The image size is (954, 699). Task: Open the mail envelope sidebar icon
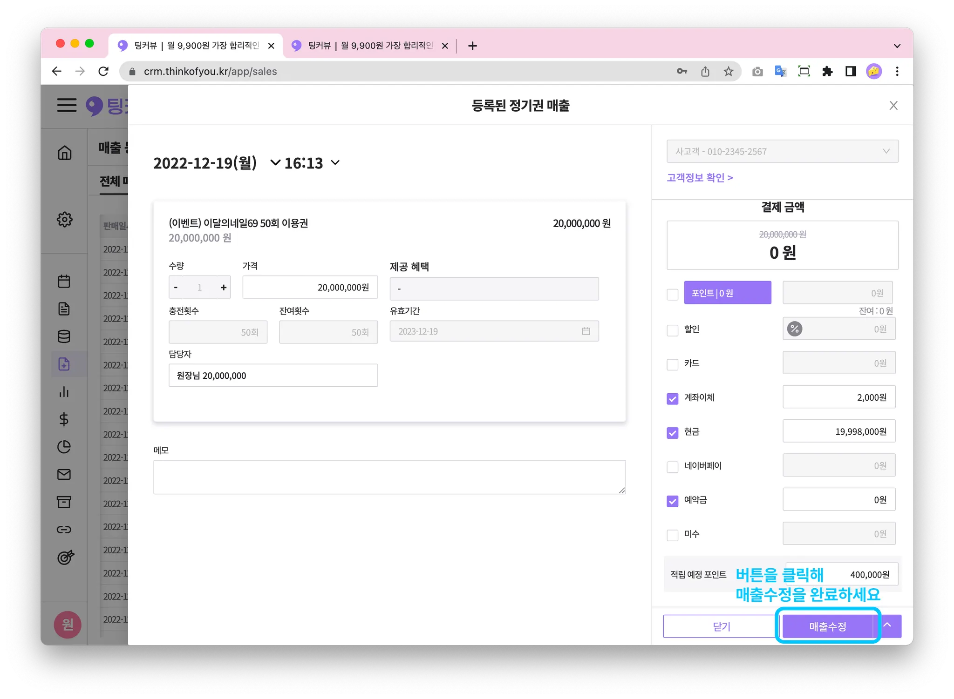[x=64, y=474]
